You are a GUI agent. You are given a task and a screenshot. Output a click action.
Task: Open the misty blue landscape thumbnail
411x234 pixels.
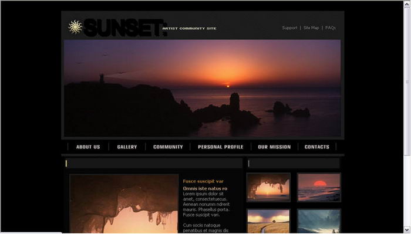click(319, 221)
